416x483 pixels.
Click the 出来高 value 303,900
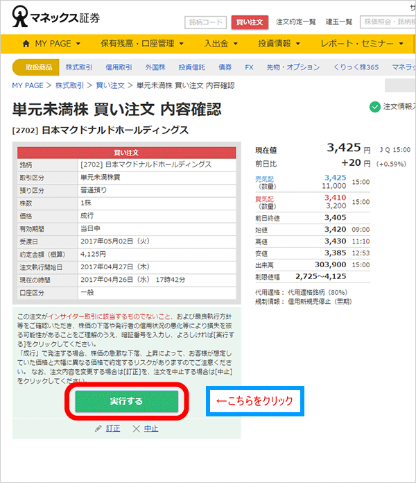coord(331,264)
